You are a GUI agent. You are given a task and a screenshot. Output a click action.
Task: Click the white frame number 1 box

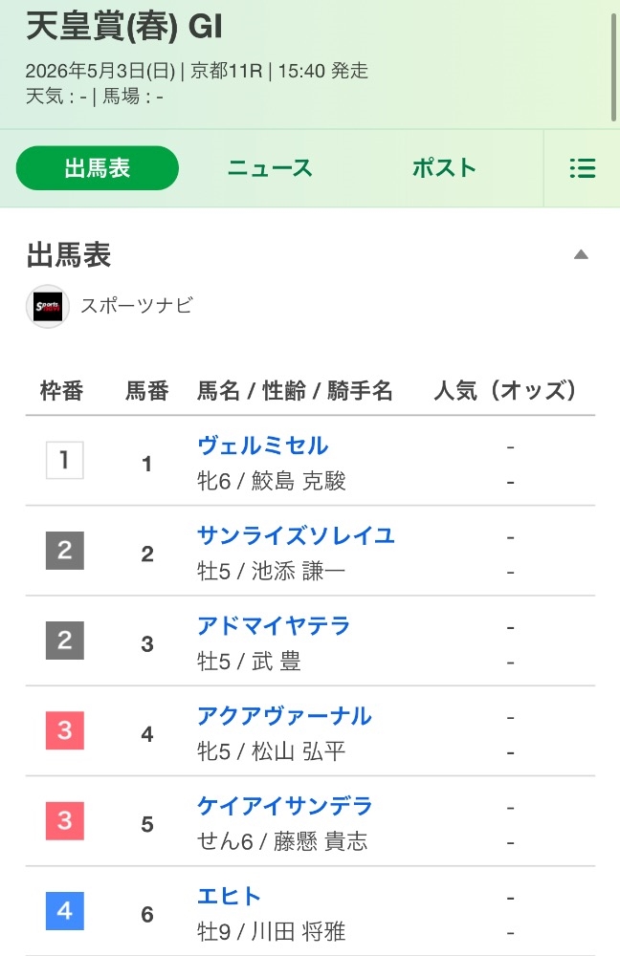tap(65, 461)
